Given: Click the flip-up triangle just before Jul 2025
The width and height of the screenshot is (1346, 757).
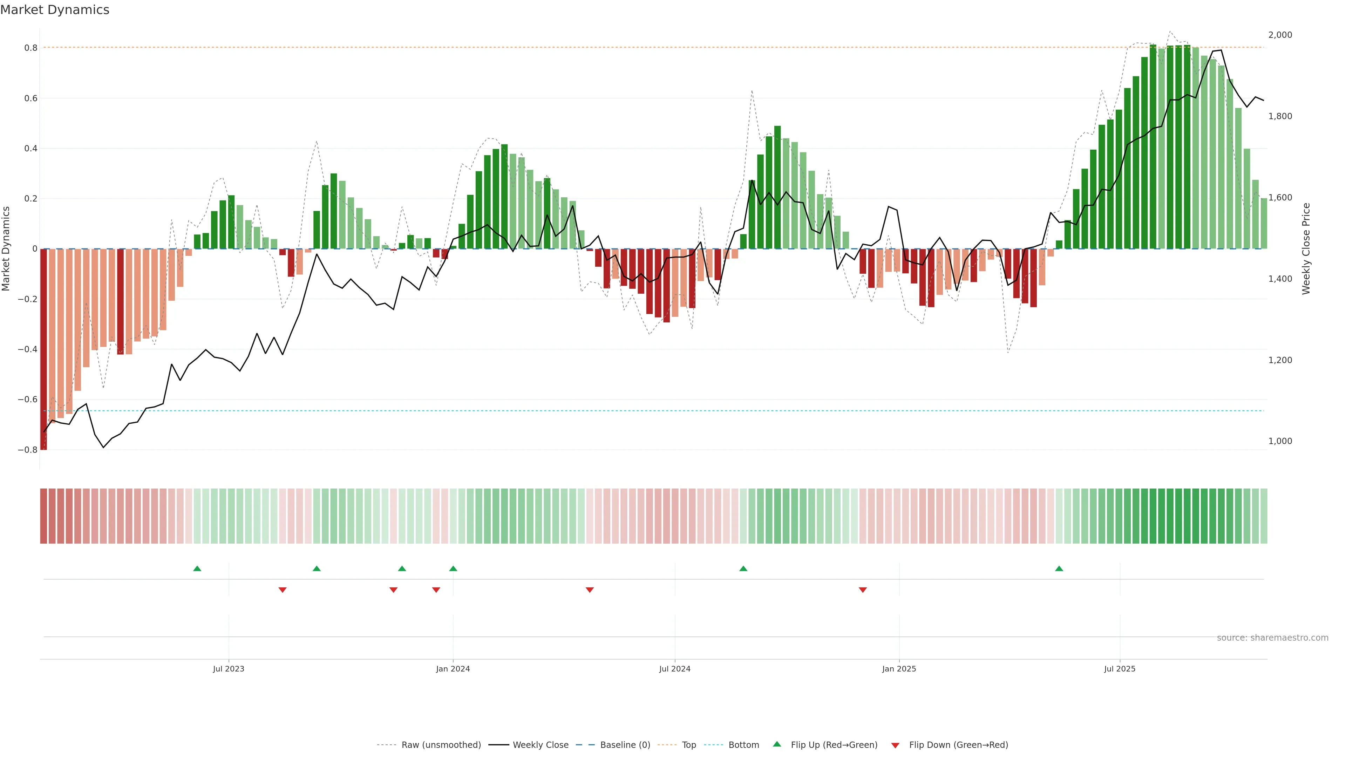Looking at the screenshot, I should point(1059,568).
